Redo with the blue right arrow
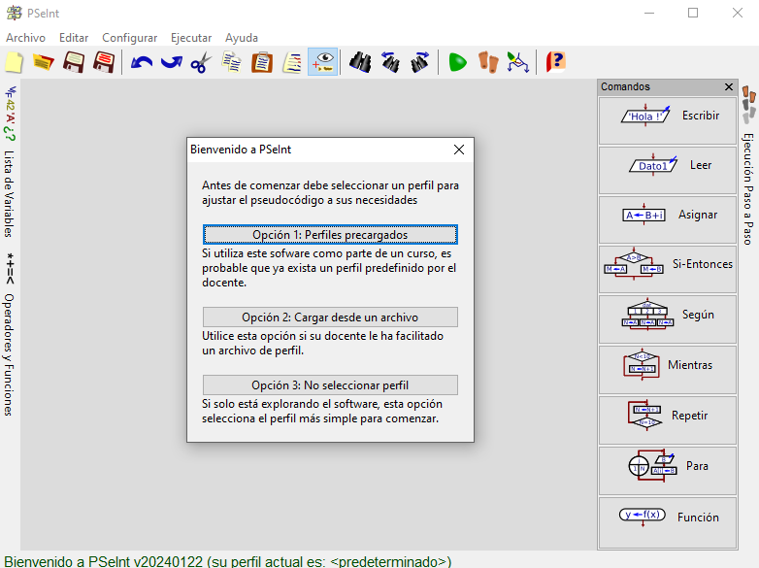Viewport: 759px width, 568px height. coord(172,62)
